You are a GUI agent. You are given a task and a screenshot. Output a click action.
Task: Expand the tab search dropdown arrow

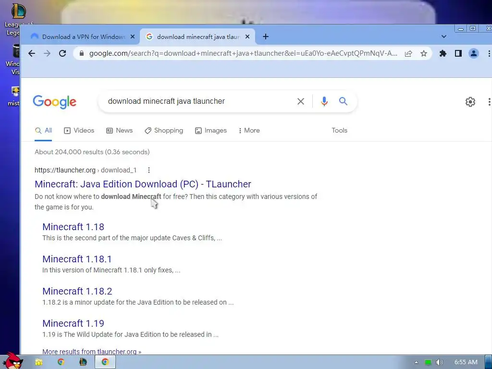[443, 37]
